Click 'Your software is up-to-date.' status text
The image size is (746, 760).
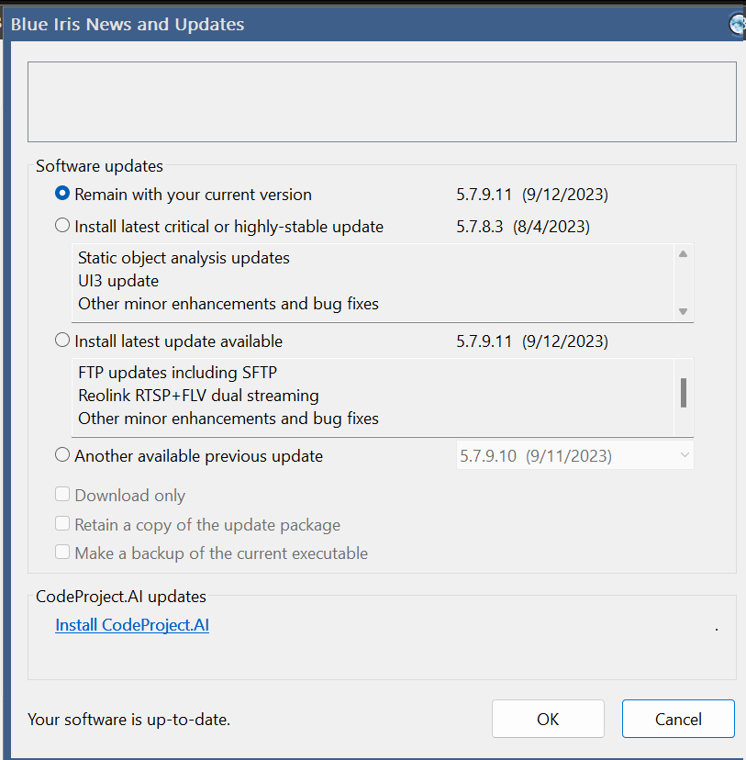(x=128, y=720)
